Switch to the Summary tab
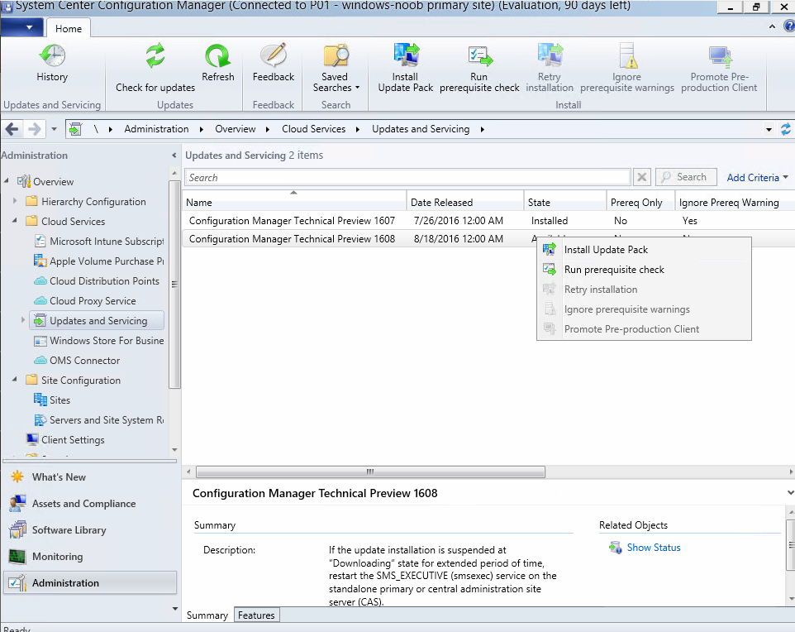The image size is (795, 632). [x=207, y=615]
